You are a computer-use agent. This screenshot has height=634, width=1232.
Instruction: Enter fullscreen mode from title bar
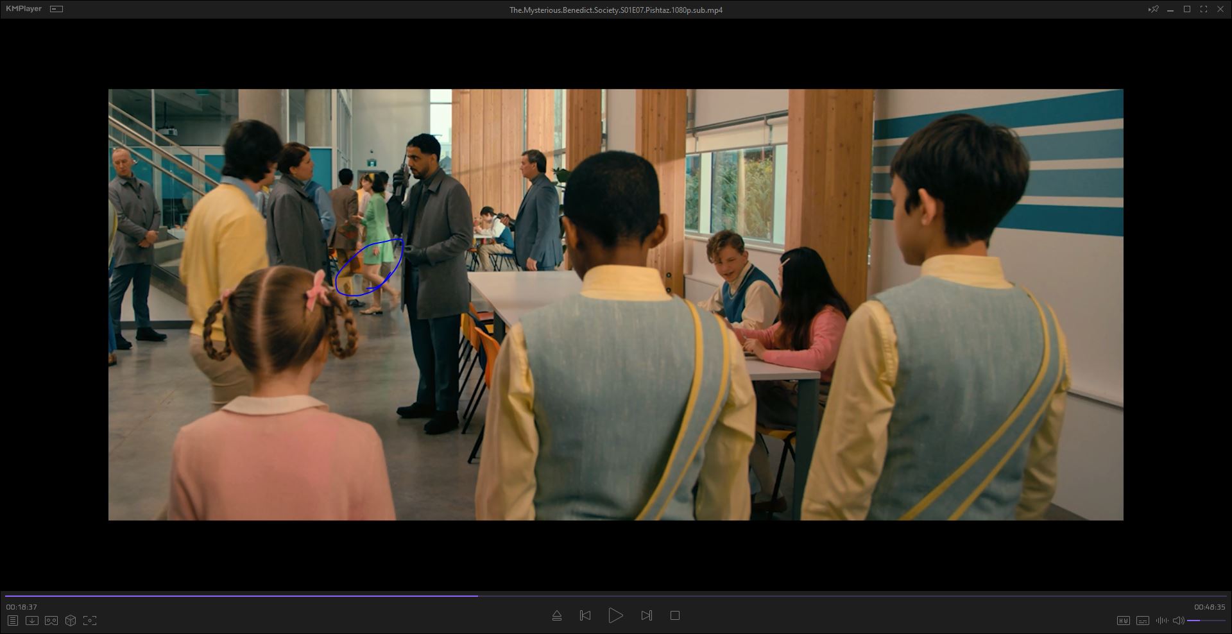coord(1204,9)
